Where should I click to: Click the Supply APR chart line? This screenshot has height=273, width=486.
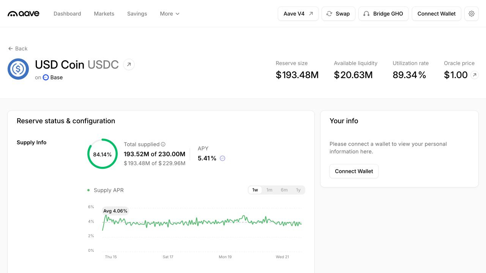(x=202, y=223)
